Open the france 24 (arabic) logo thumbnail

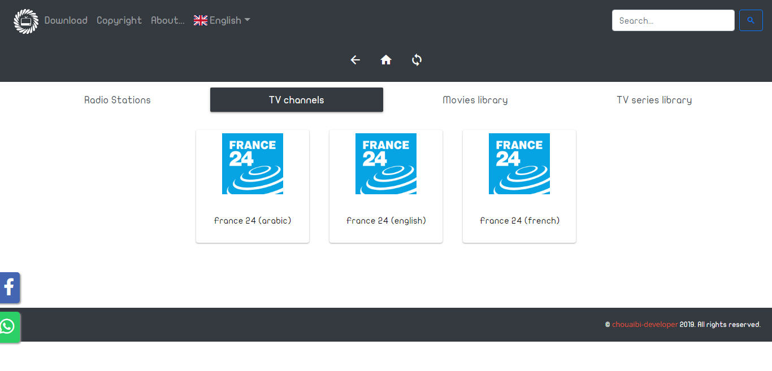[253, 164]
